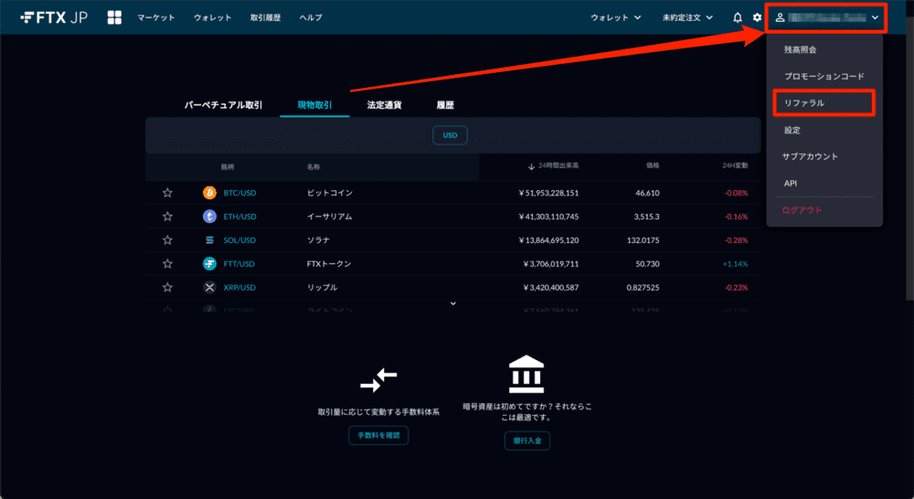This screenshot has height=499, width=914.
Task: Expand the 未約定注文 dropdown
Action: point(687,17)
